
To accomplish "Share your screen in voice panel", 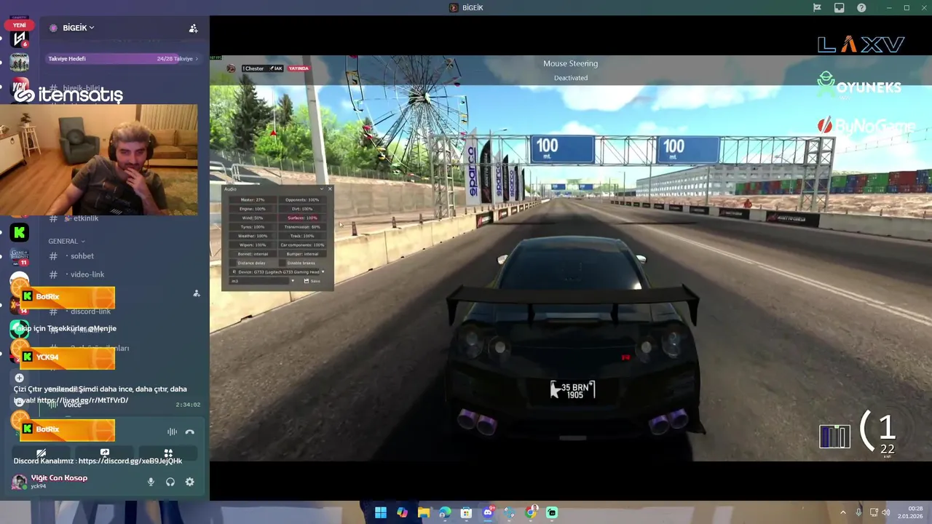I will [x=105, y=453].
